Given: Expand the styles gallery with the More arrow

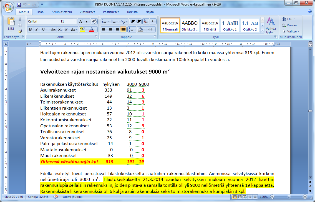Looking at the screenshot, I should pos(262,31).
